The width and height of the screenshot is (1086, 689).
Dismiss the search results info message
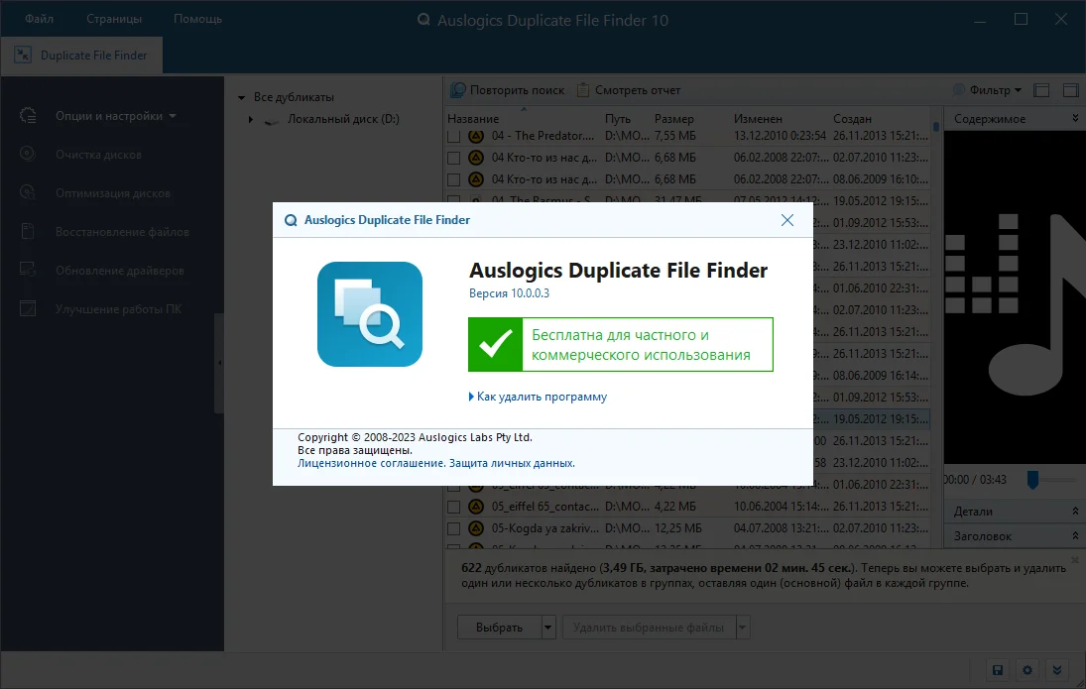[x=1075, y=559]
